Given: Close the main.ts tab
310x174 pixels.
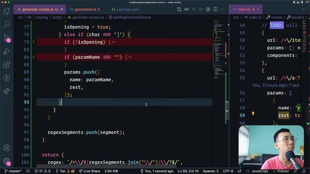Looking at the screenshot, I should [x=258, y=9].
